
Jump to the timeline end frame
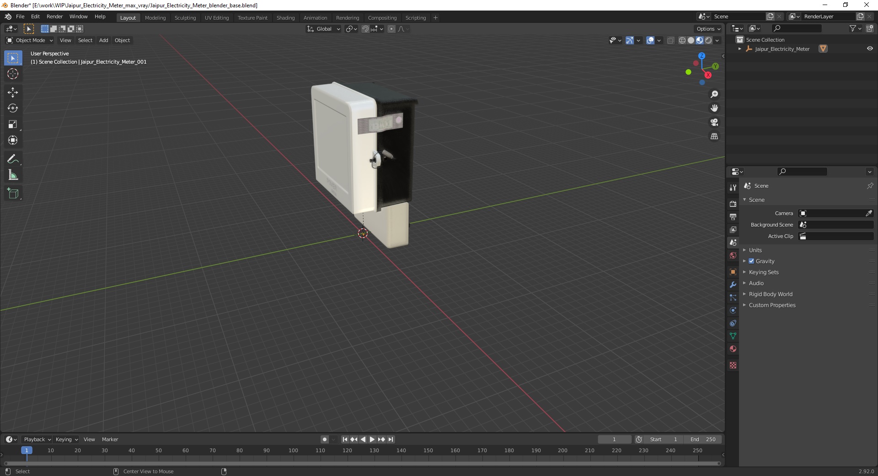coord(391,439)
